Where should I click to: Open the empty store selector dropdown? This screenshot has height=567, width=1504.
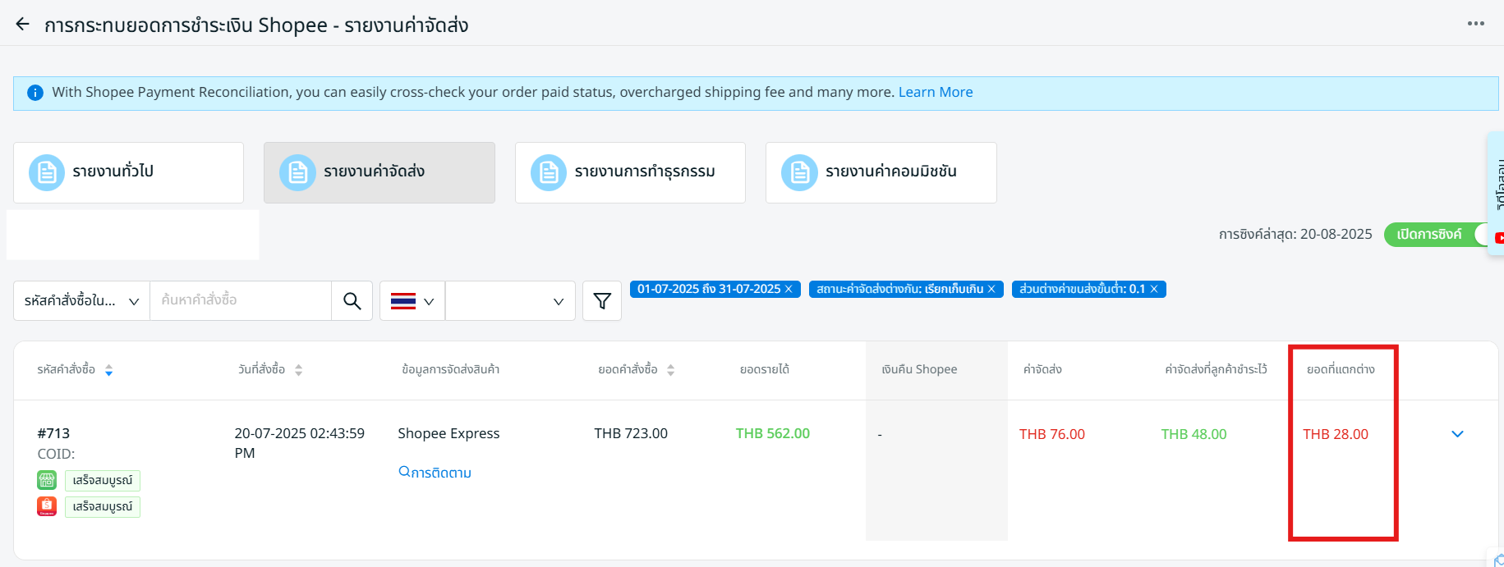coord(510,301)
